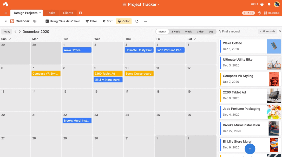The height and width of the screenshot is (157, 282).
Task: Click the Airtable logo home icon
Action: tap(6, 4)
